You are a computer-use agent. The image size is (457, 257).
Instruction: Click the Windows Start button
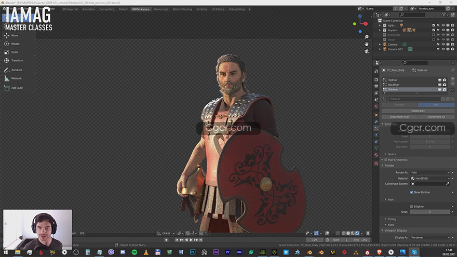tap(6, 252)
